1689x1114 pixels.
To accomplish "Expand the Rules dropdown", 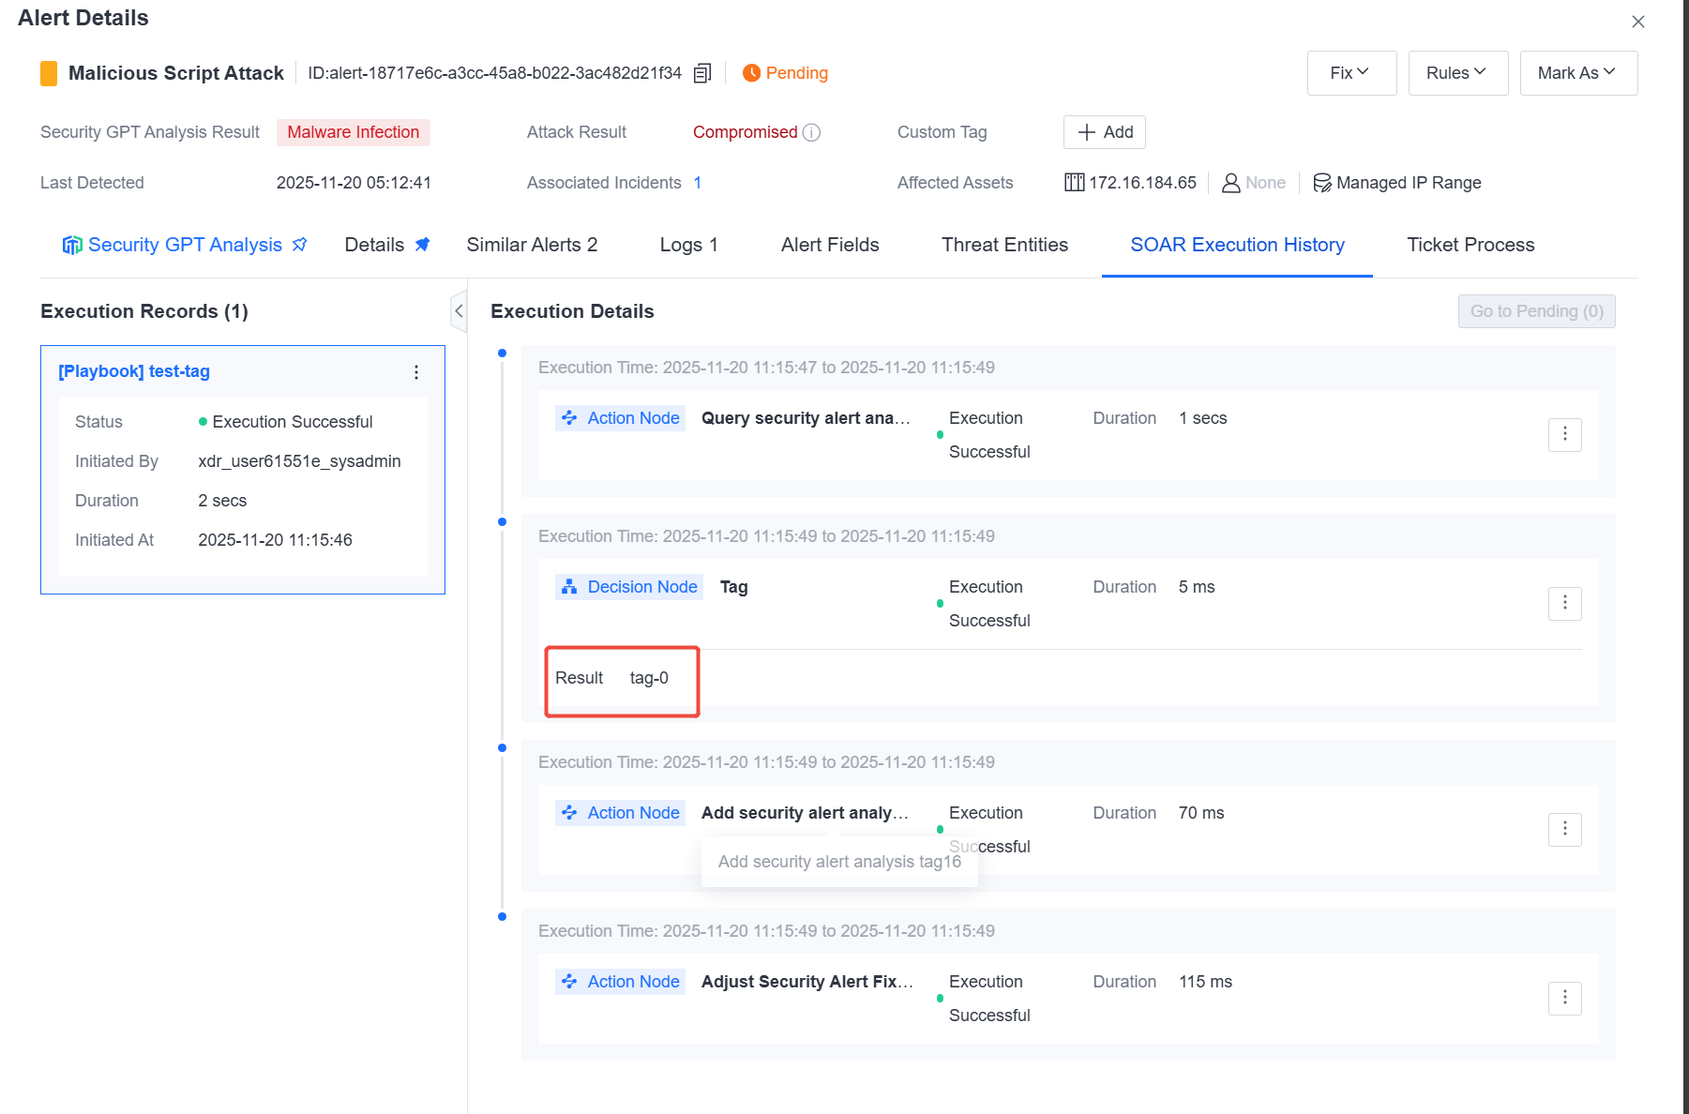I will click(x=1458, y=73).
